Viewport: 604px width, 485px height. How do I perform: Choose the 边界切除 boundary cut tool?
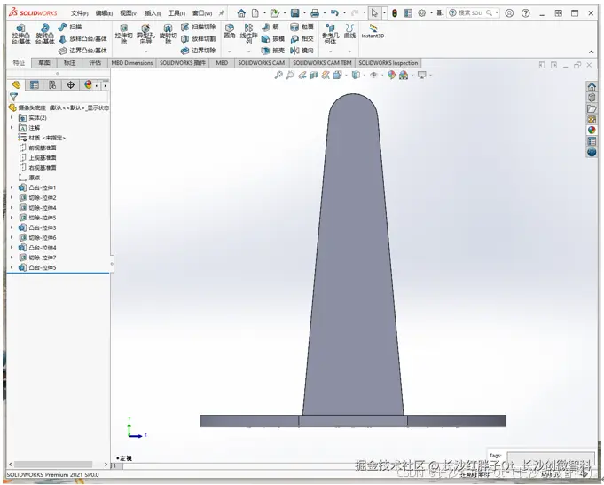tap(199, 51)
